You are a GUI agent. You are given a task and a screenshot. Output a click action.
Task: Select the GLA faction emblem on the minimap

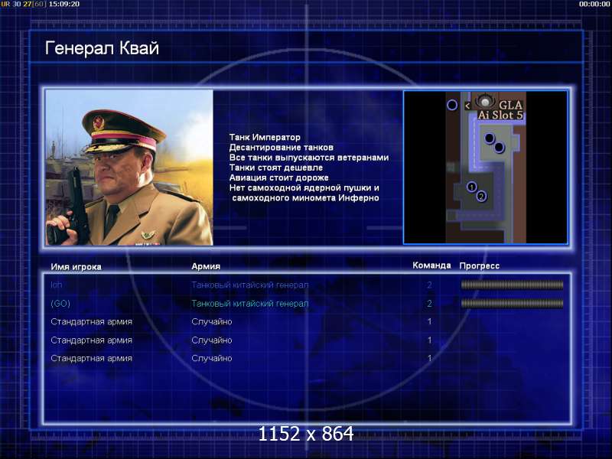click(x=485, y=102)
